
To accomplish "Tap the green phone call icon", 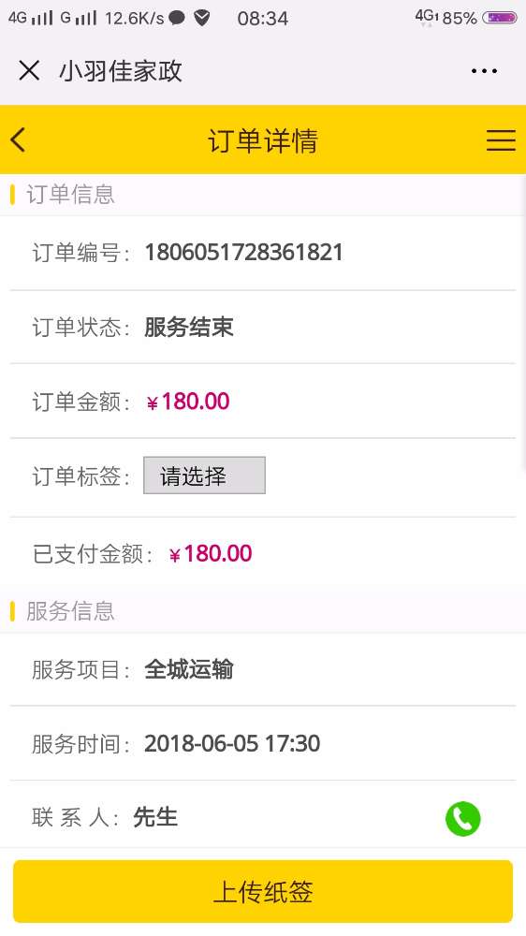I will pos(462,818).
